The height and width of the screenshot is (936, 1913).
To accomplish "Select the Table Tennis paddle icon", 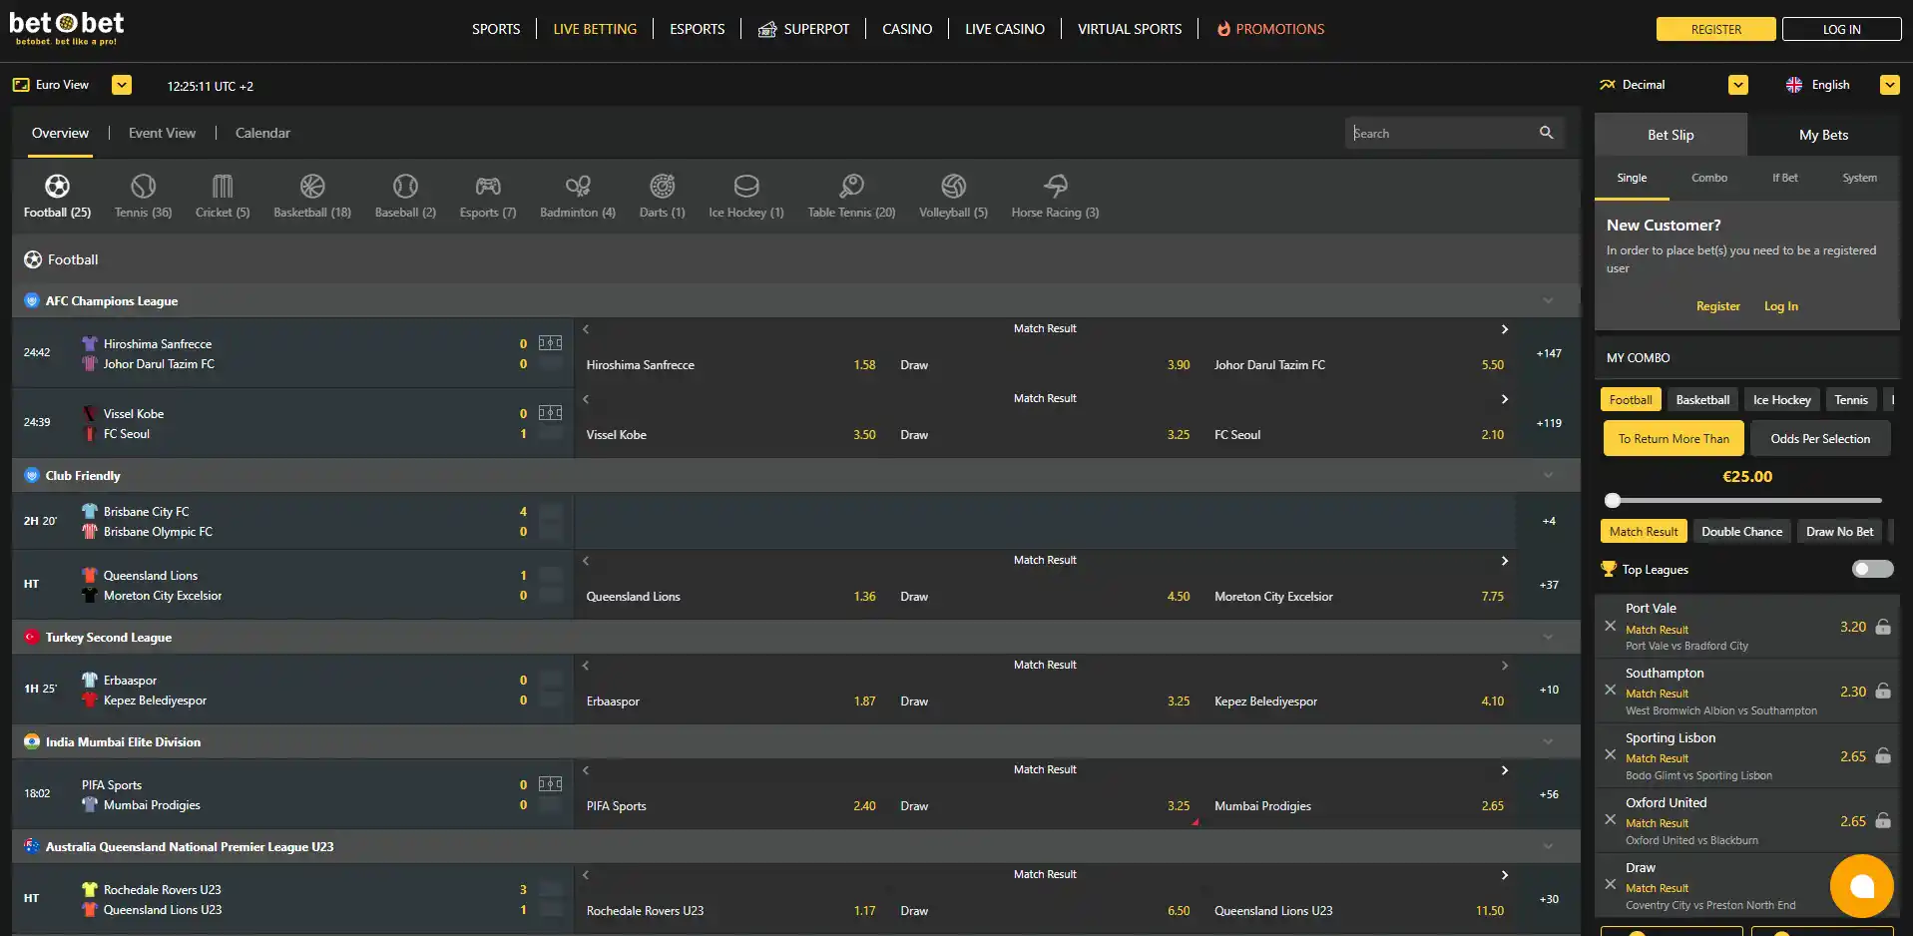I will (x=851, y=186).
